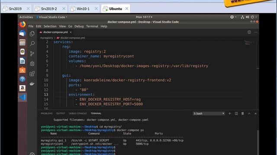
Task: Select the TERMINAL panel tab
Action: (x=96, y=114)
